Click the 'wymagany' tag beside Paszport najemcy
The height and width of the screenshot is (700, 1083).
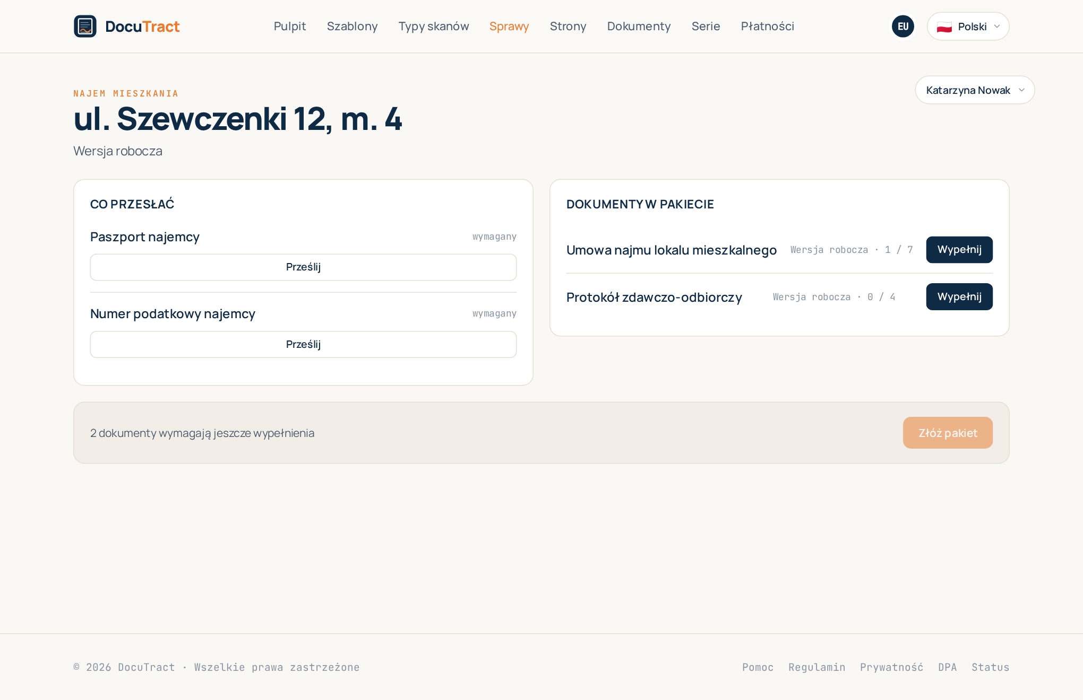(x=494, y=237)
